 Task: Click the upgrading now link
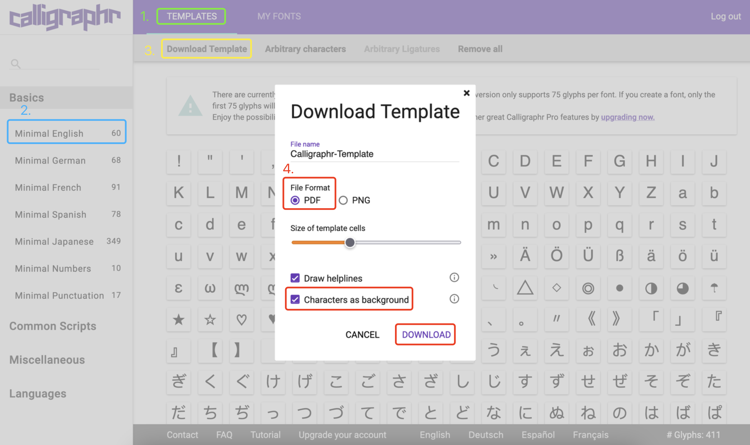click(x=628, y=117)
